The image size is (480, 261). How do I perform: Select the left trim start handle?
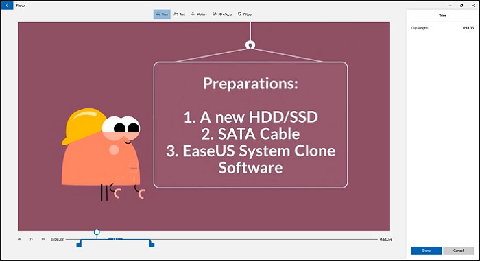(x=79, y=244)
